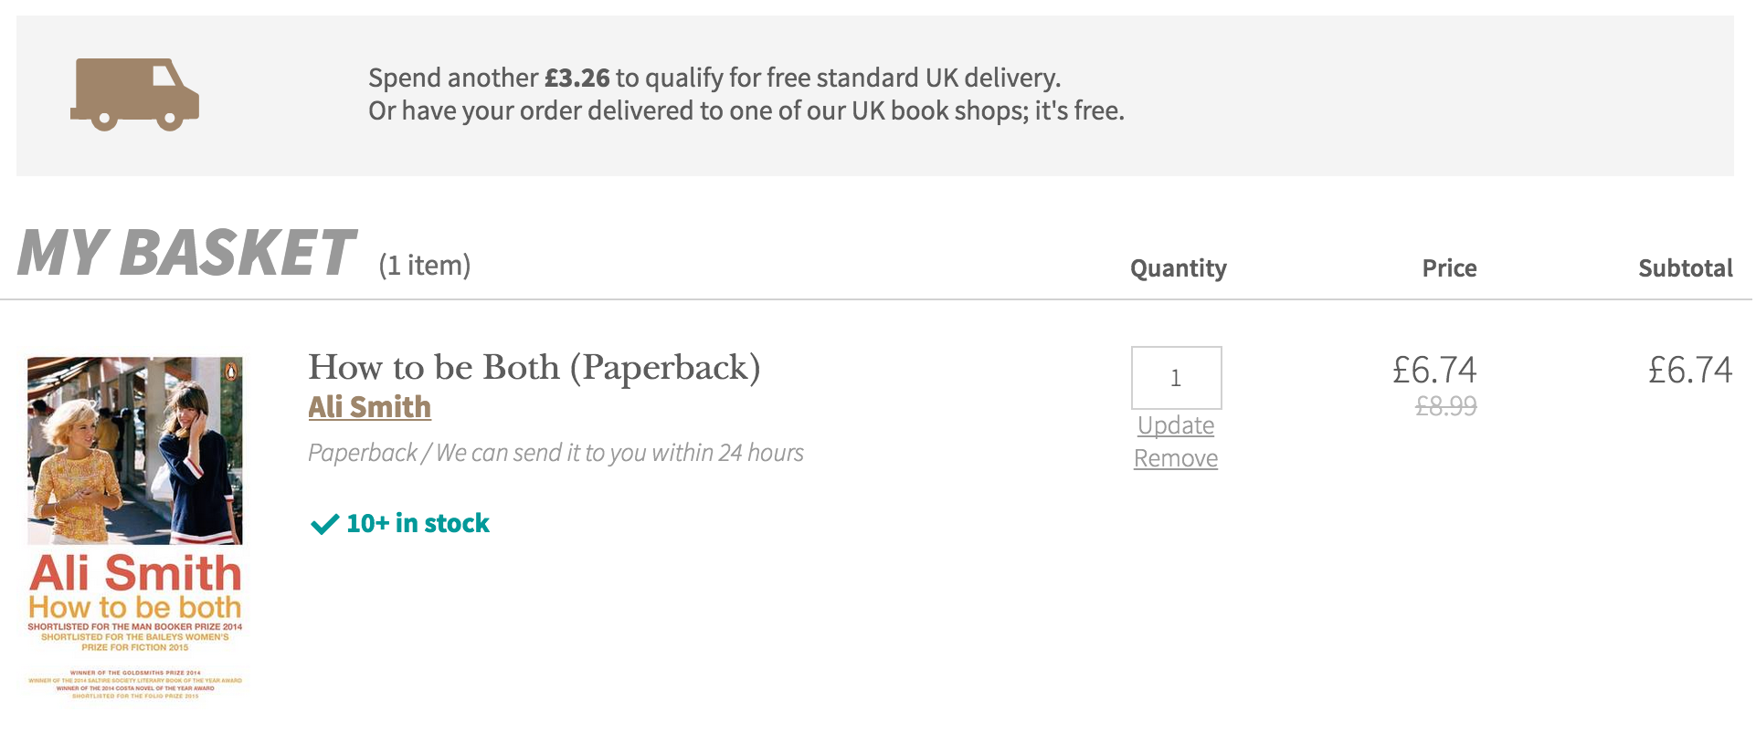
Task: Click the green in-stock checkmark icon
Action: tap(324, 524)
